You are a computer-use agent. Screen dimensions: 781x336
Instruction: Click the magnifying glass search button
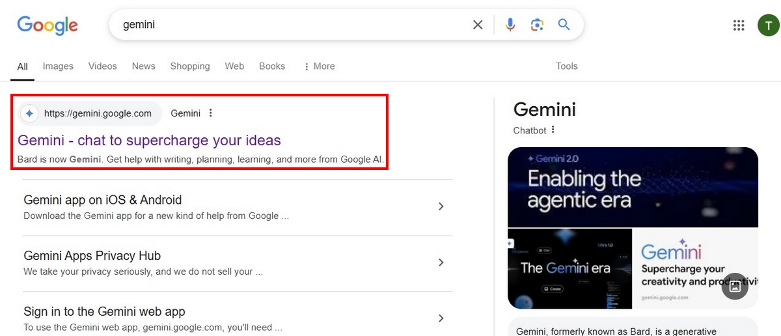click(564, 25)
